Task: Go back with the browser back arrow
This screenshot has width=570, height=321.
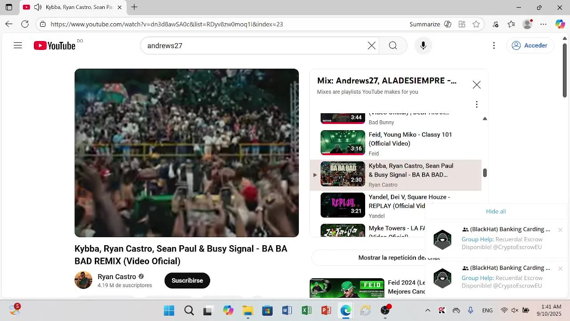Action: (9, 24)
